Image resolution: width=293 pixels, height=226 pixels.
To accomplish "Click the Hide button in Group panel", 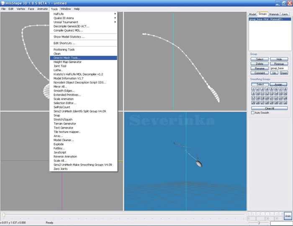I will pyautogui.click(x=279, y=59).
